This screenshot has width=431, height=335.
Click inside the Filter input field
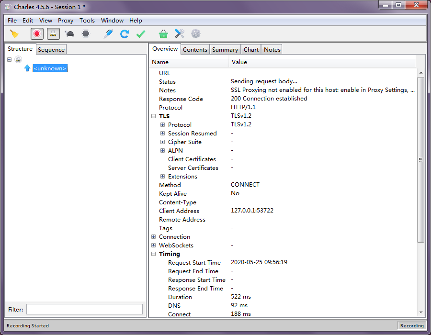(84, 309)
